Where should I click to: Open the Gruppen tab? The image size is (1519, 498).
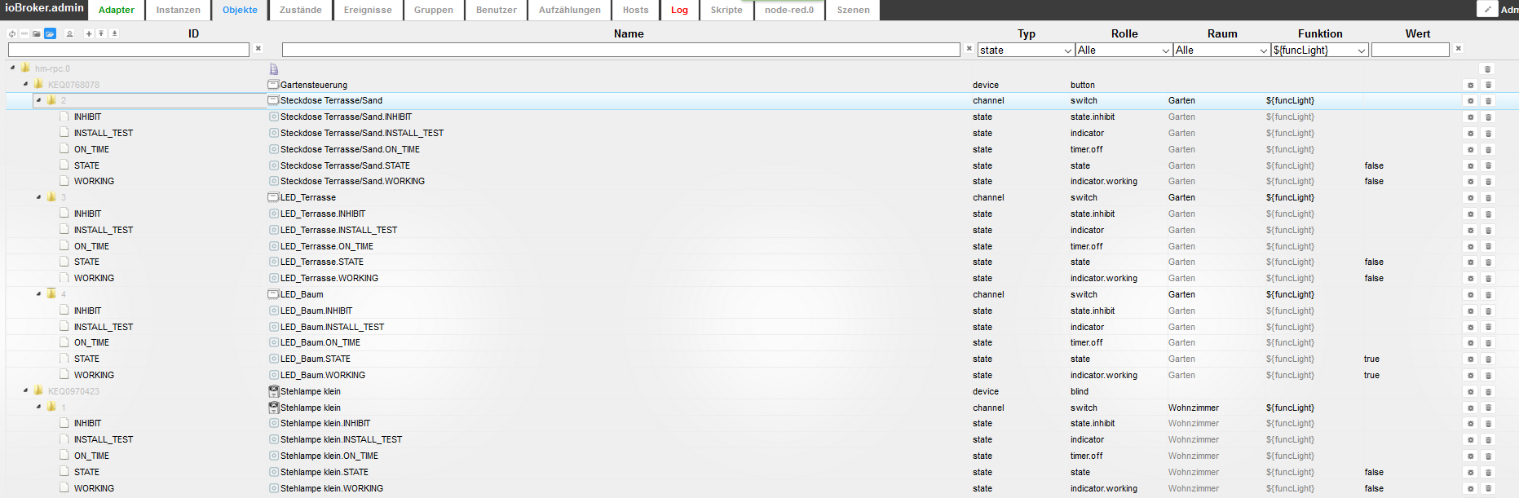point(434,10)
